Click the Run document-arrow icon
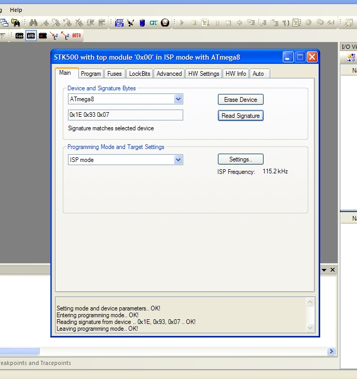357x379 pixels. (205, 23)
